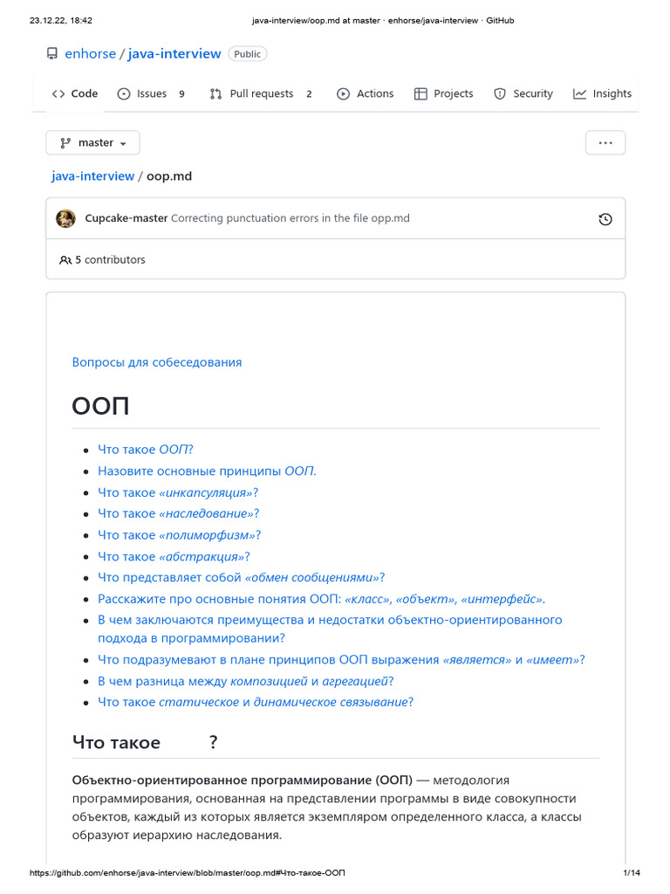This screenshot has width=670, height=894.
Task: Switch to the Actions tab
Action: pyautogui.click(x=366, y=94)
